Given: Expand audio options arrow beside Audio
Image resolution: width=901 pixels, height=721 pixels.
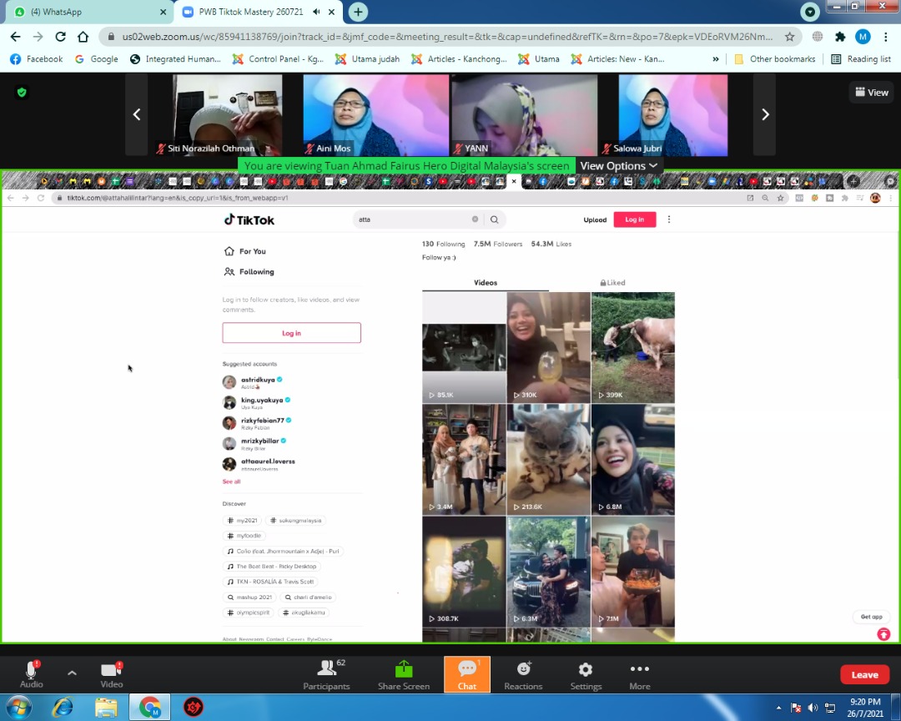Looking at the screenshot, I should pyautogui.click(x=72, y=673).
